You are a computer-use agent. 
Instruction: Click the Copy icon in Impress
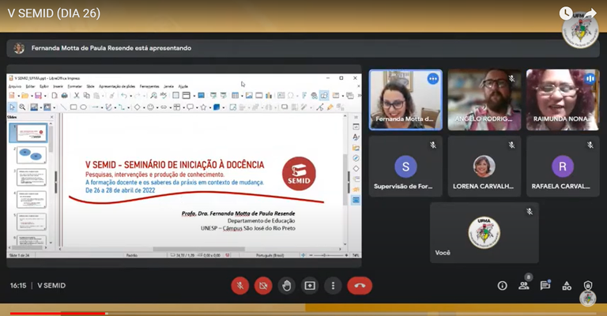pos(87,96)
